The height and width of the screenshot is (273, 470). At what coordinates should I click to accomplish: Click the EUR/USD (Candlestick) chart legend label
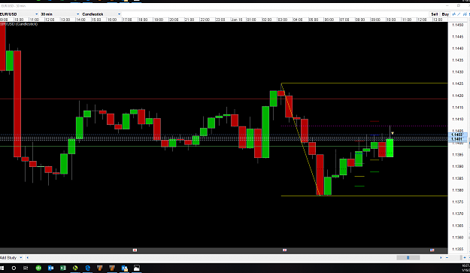(19, 24)
